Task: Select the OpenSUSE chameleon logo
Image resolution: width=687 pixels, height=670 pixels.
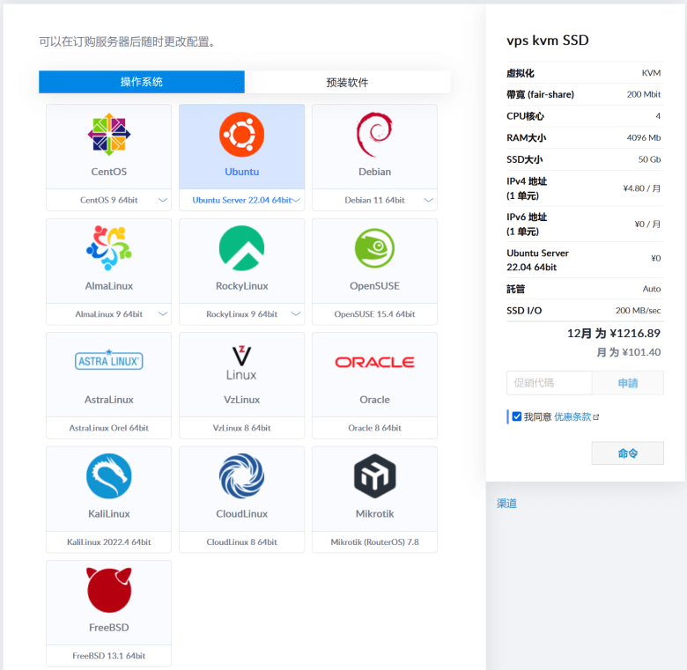Action: [x=374, y=248]
